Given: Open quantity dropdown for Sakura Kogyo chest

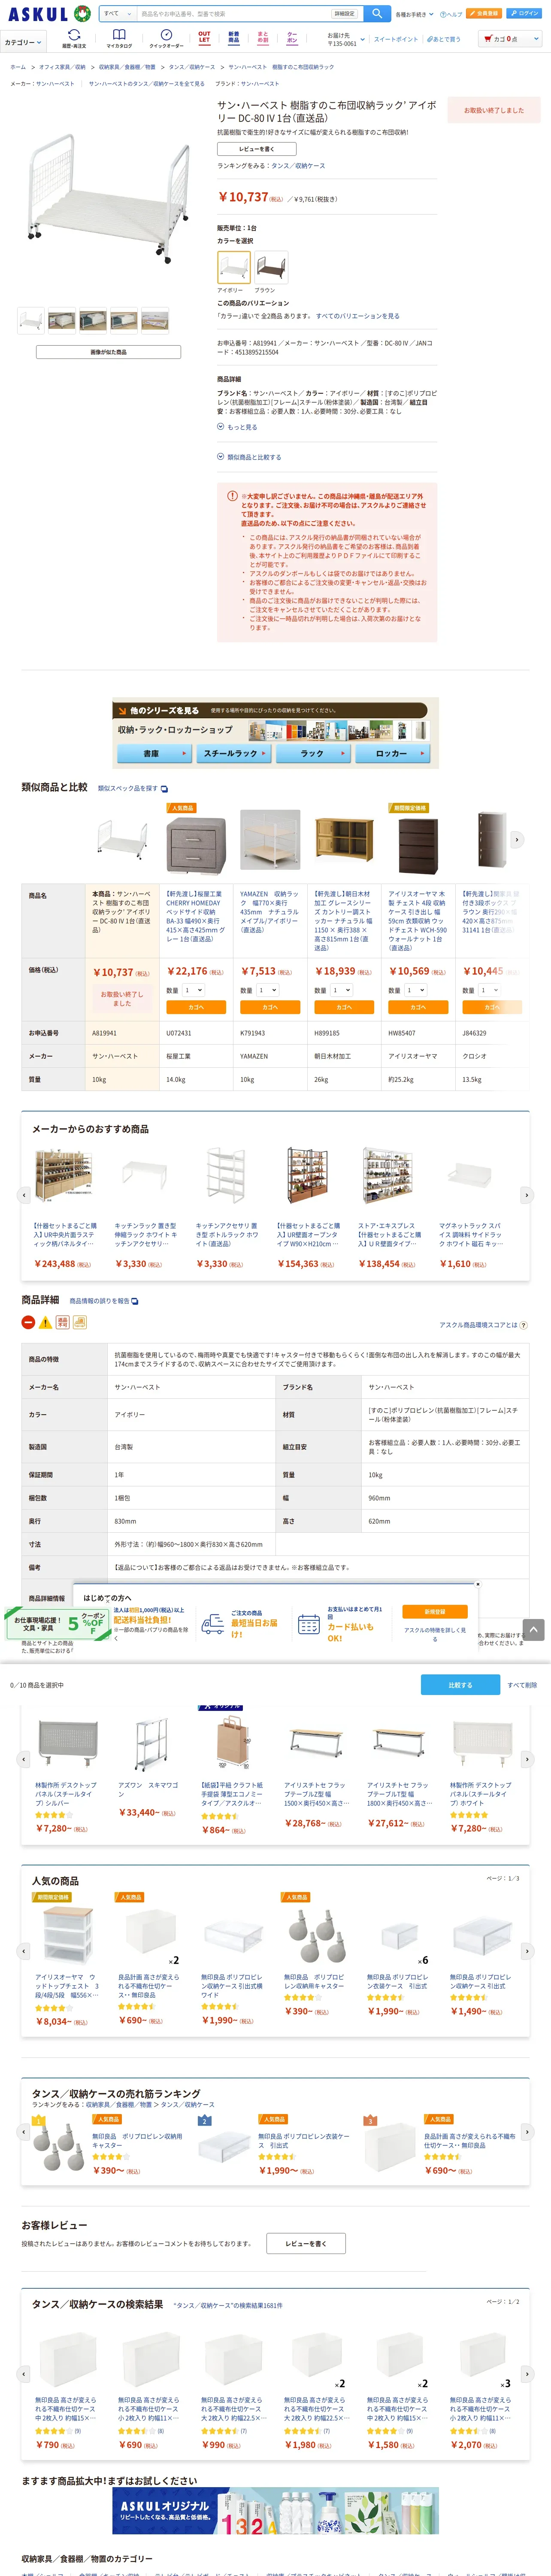Looking at the screenshot, I should (193, 990).
